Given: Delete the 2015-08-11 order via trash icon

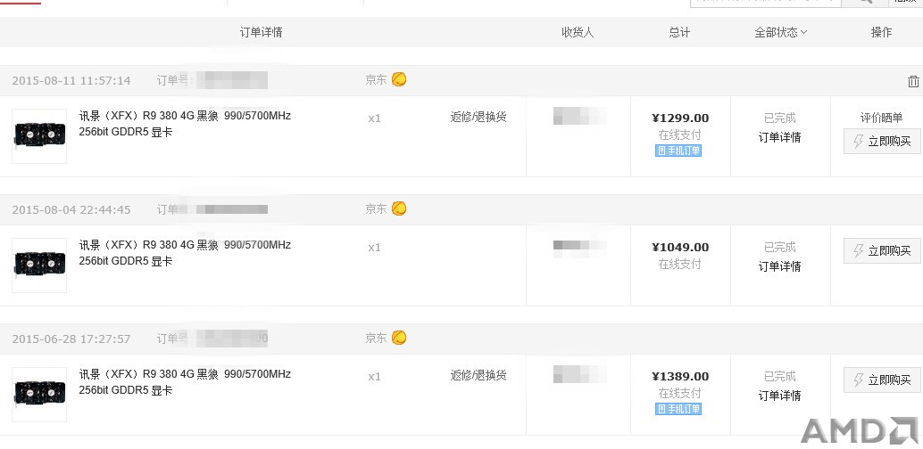Looking at the screenshot, I should (913, 82).
